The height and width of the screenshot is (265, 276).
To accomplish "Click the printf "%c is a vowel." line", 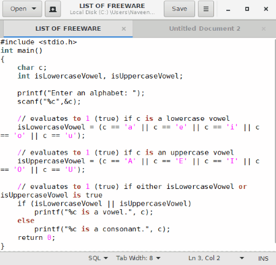I will pos(94,212).
